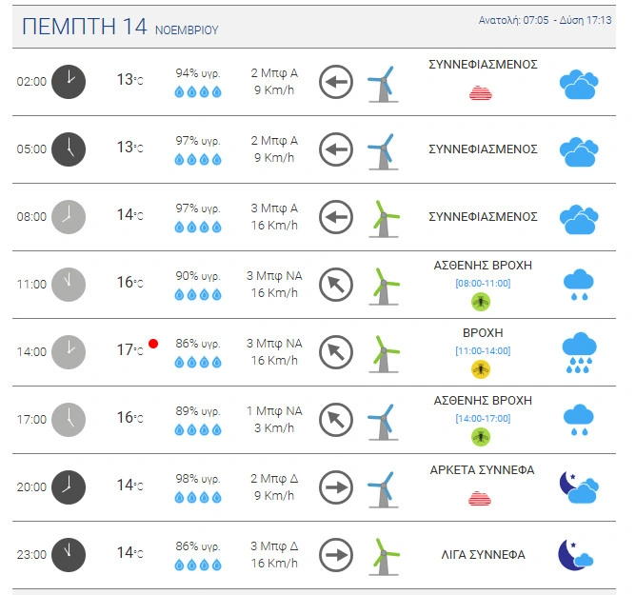Click the cloudy weather icon at 02:00
This screenshot has height=595, width=636.
[578, 84]
